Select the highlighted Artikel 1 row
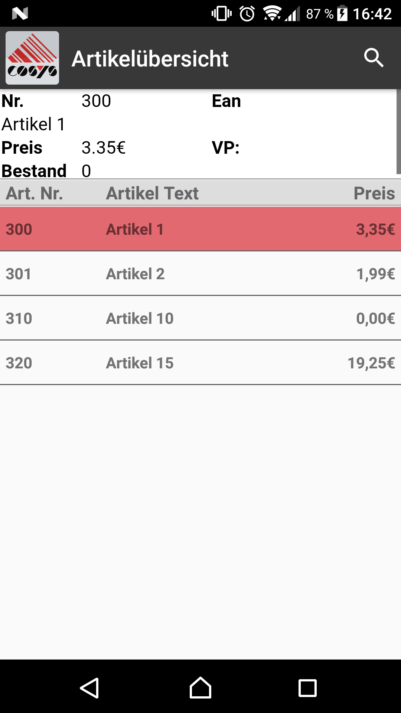The height and width of the screenshot is (713, 401). coord(200,229)
